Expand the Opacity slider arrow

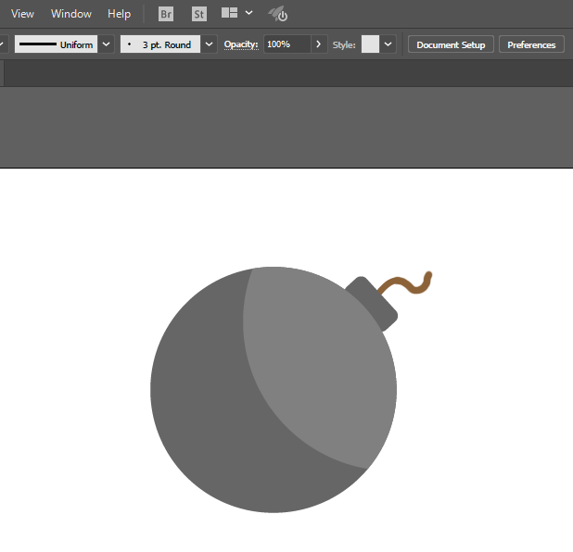[x=319, y=44]
